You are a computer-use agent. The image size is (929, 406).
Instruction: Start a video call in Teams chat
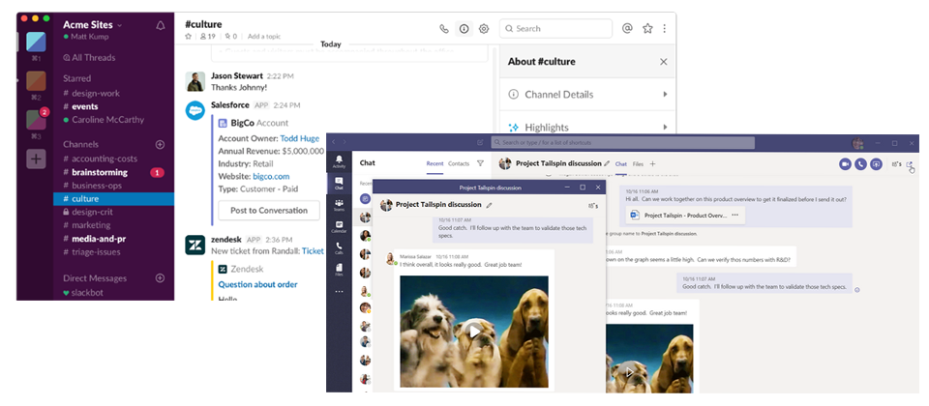click(x=846, y=164)
